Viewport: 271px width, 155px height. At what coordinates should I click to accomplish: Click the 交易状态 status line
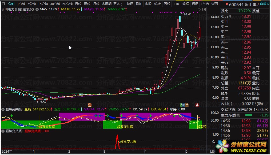[244, 110]
